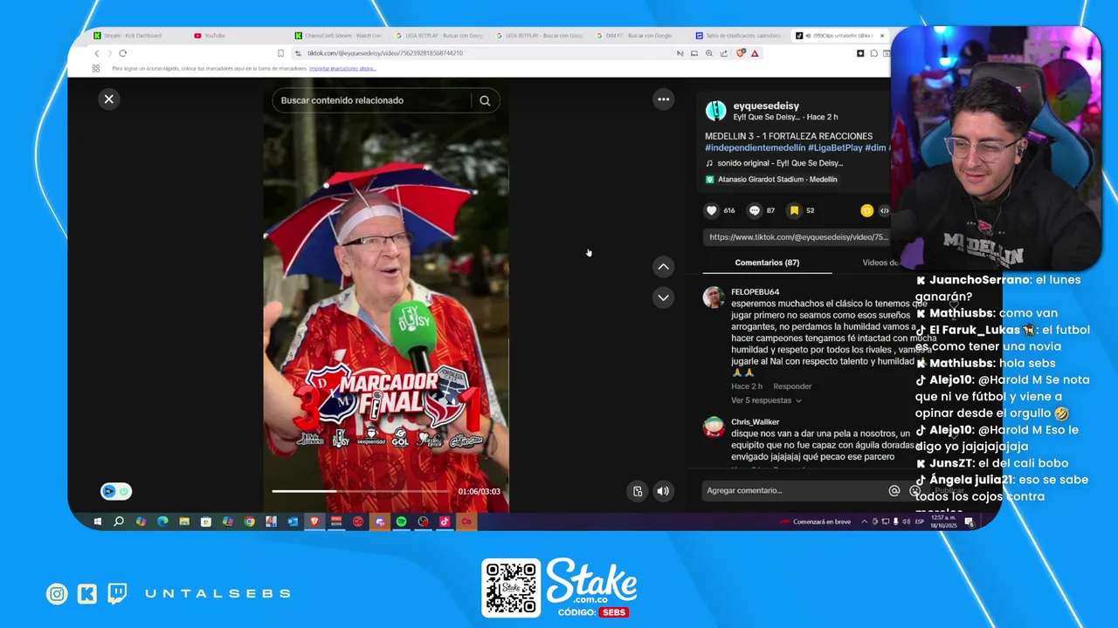Open Spotify from the taskbar
Image resolution: width=1118 pixels, height=628 pixels.
401,522
